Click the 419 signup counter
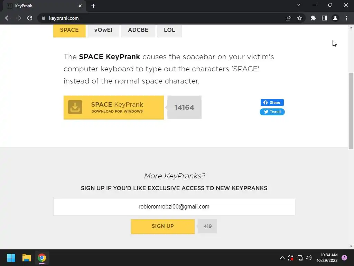The height and width of the screenshot is (266, 354). coord(207,226)
